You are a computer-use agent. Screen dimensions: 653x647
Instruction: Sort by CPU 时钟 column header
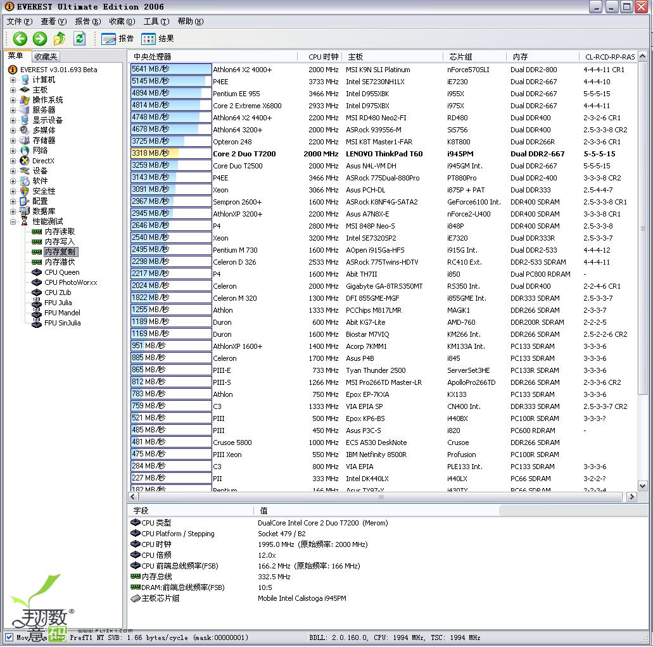319,56
